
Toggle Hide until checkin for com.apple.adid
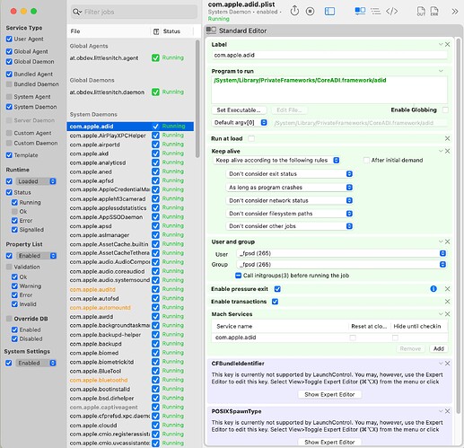[395, 338]
